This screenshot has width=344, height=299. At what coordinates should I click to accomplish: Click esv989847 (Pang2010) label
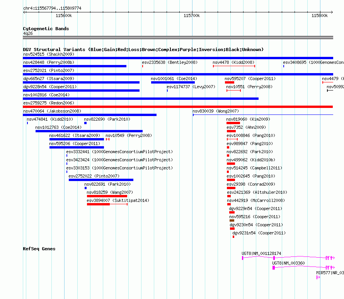click(250, 144)
